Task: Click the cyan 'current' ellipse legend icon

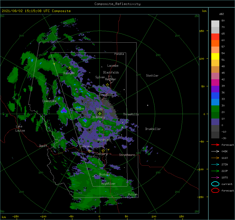Action: pos(215,184)
